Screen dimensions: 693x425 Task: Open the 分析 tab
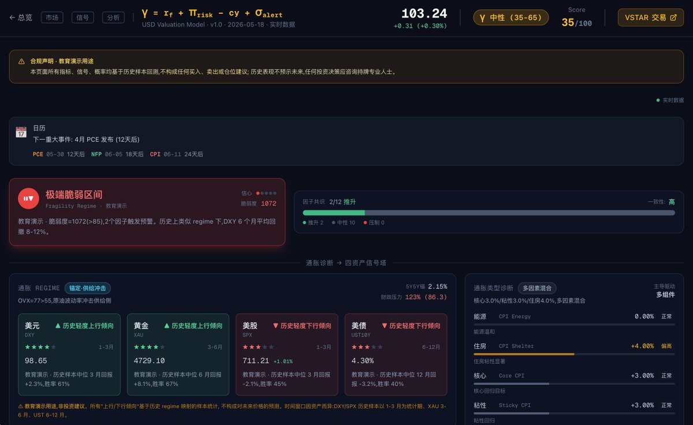[x=113, y=17]
